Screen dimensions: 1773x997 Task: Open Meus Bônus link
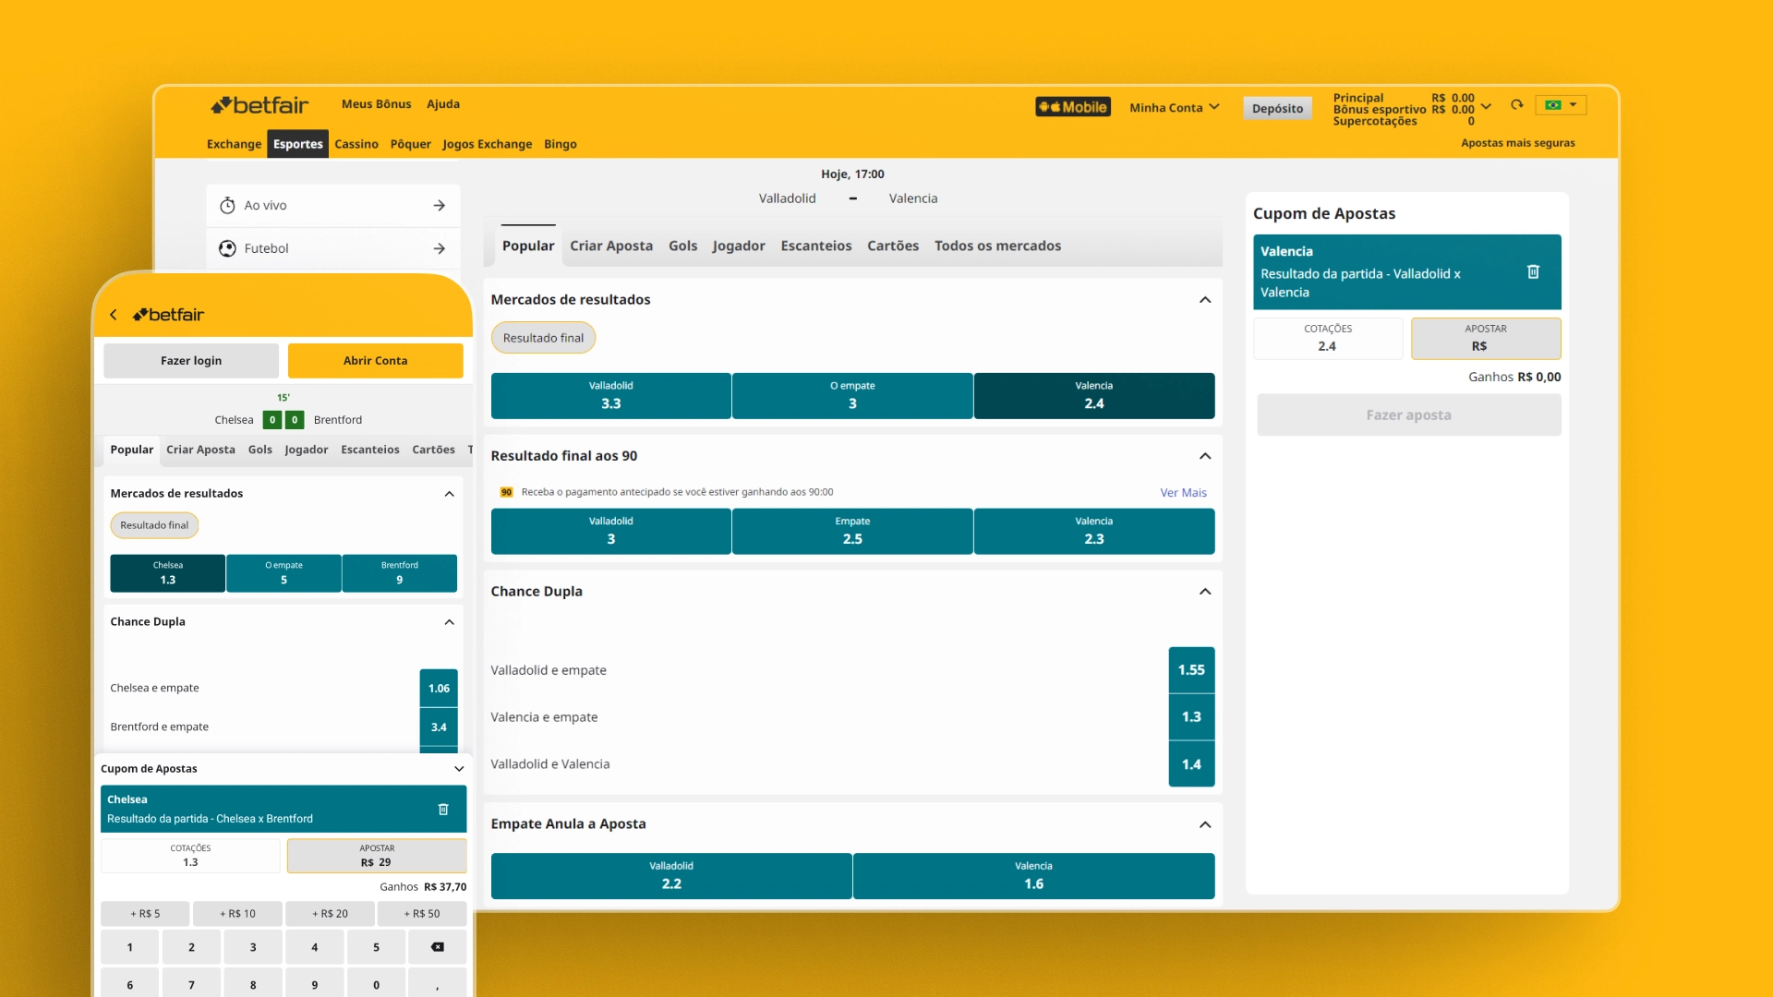(x=376, y=104)
